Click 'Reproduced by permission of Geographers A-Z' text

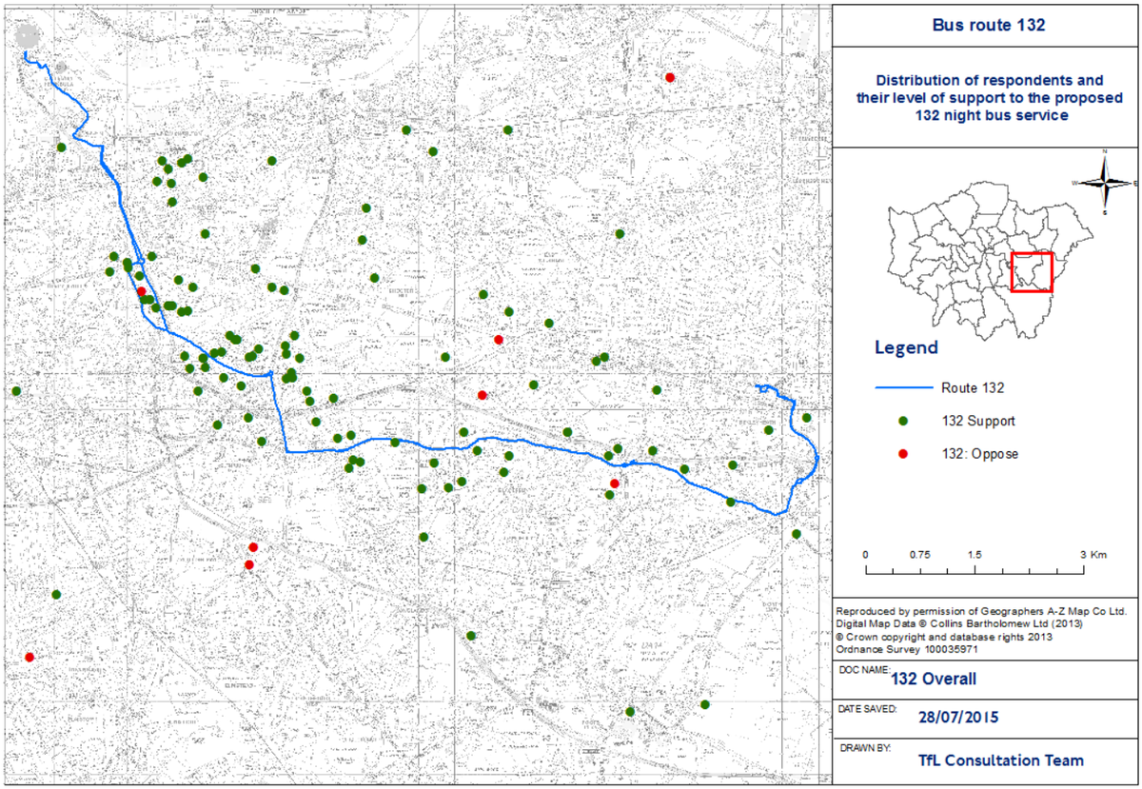coord(980,611)
